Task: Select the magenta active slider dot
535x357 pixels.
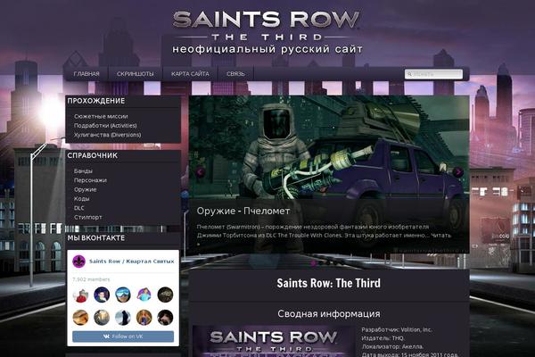Action: pos(313,263)
